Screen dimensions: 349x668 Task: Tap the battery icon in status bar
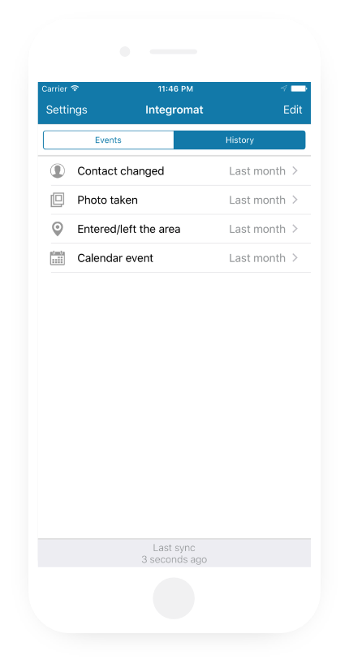(x=299, y=88)
